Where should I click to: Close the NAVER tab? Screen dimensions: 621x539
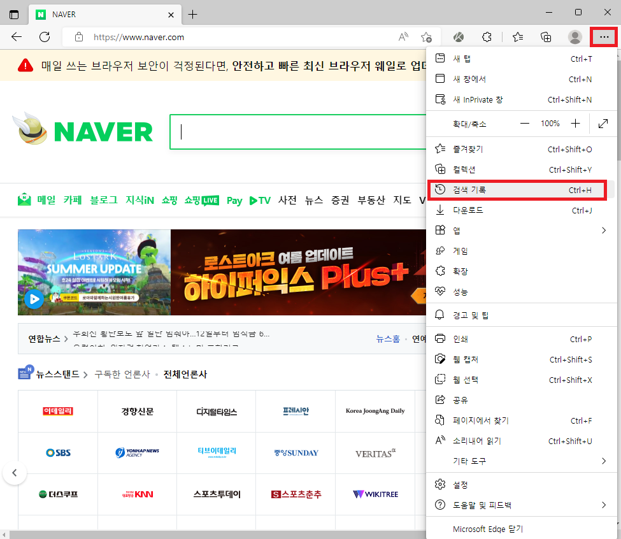pyautogui.click(x=171, y=15)
